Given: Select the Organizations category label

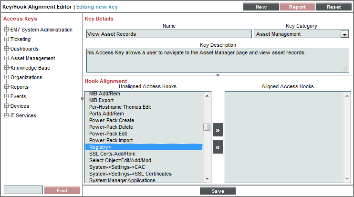Looking at the screenshot, I should click(x=26, y=77).
